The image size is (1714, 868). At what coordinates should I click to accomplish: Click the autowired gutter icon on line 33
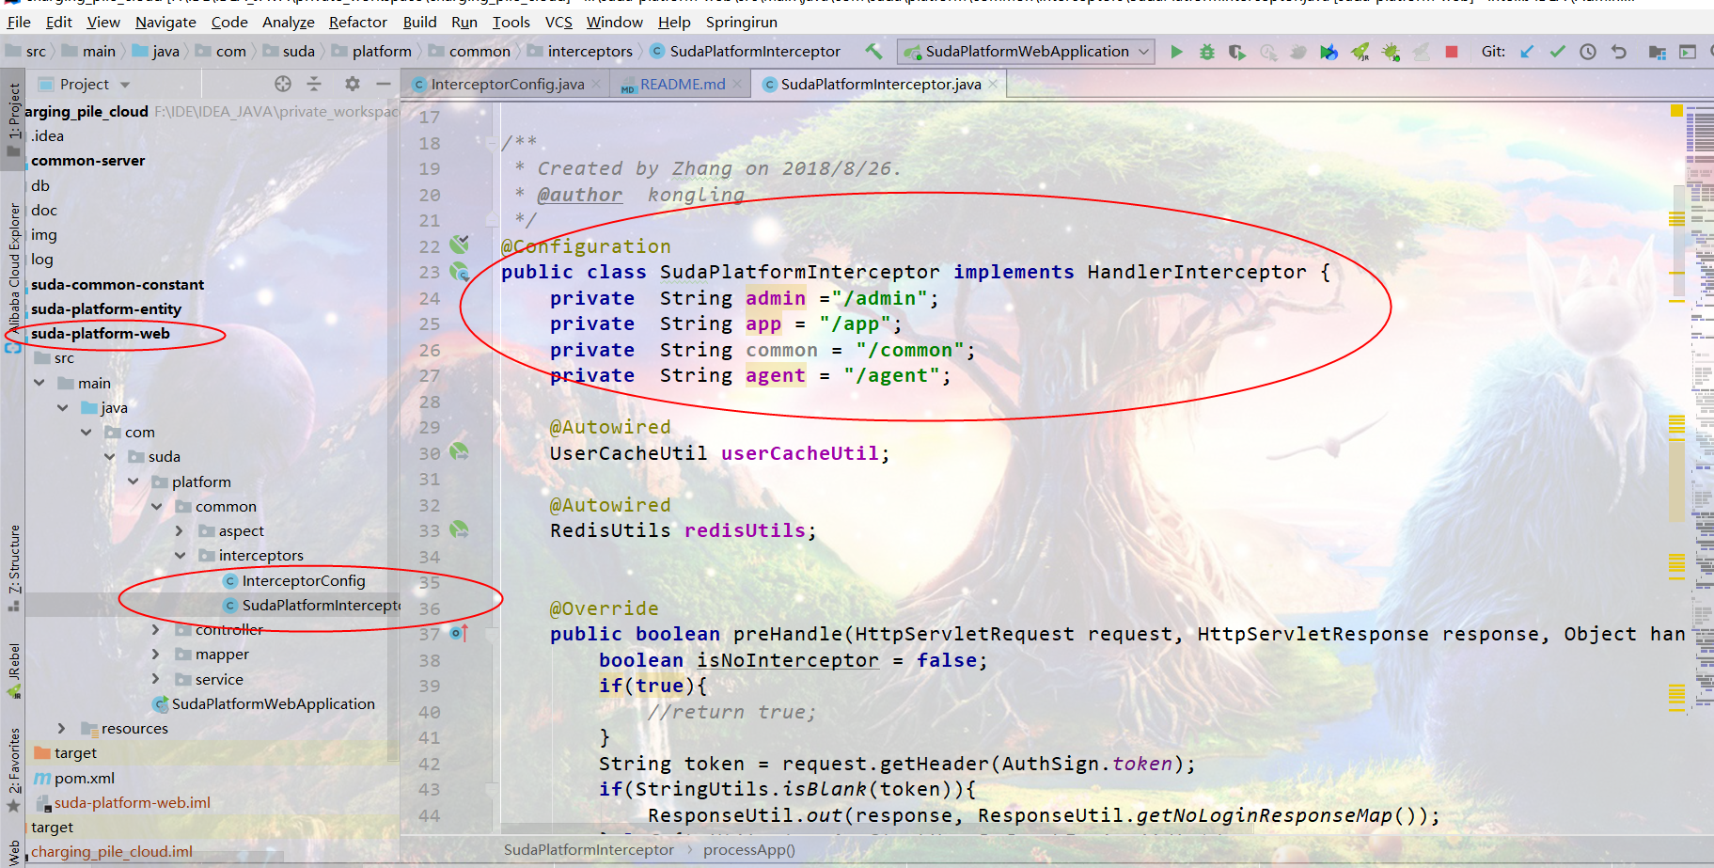coord(459,530)
